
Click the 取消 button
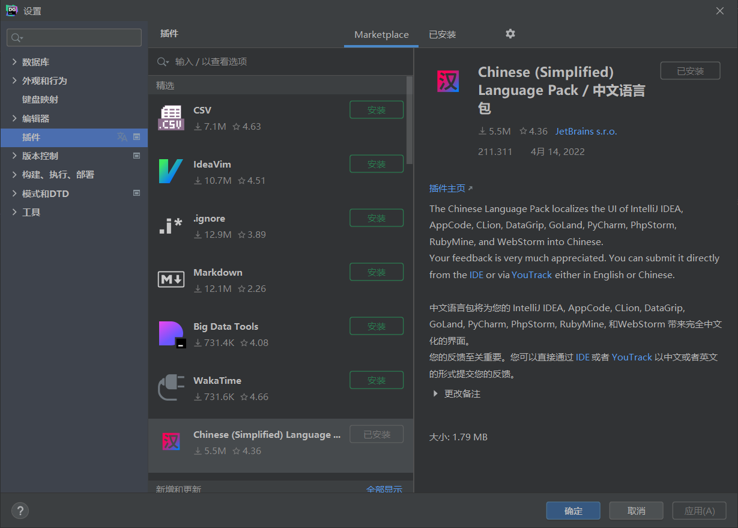tap(636, 511)
